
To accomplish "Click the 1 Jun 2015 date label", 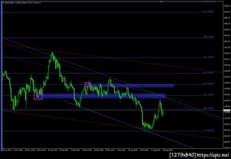I will [121, 150].
